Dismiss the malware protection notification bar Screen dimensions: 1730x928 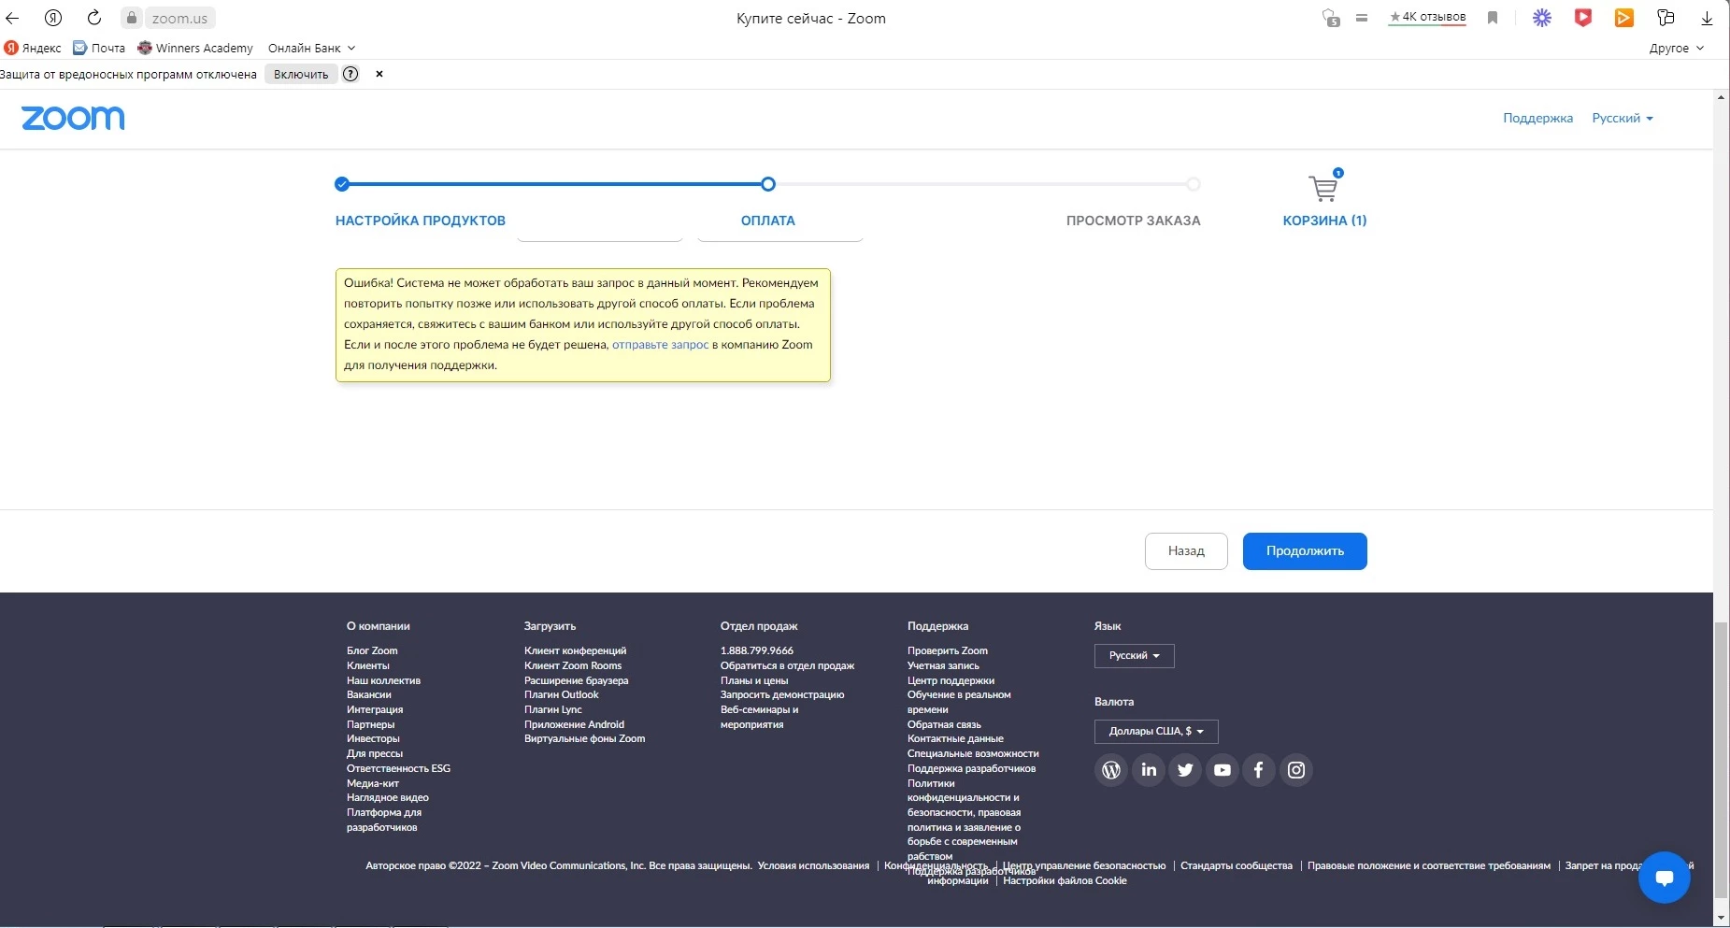(379, 74)
